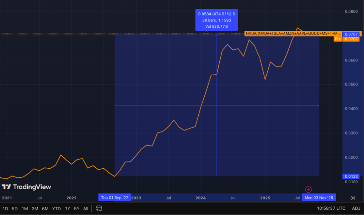Switch to 1M time range
This screenshot has height=215, width=364.
(x=25, y=209)
